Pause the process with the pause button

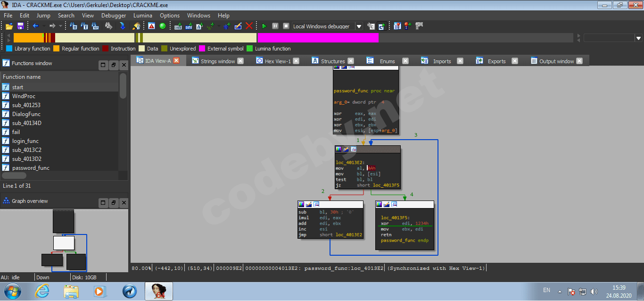[x=275, y=26]
